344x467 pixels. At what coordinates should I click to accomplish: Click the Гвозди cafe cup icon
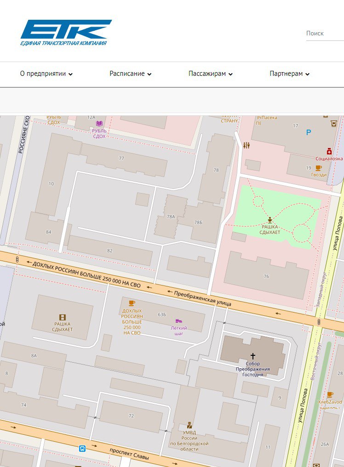tap(319, 168)
